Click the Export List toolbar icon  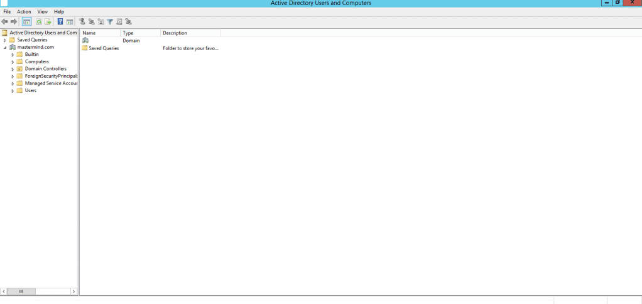click(47, 21)
